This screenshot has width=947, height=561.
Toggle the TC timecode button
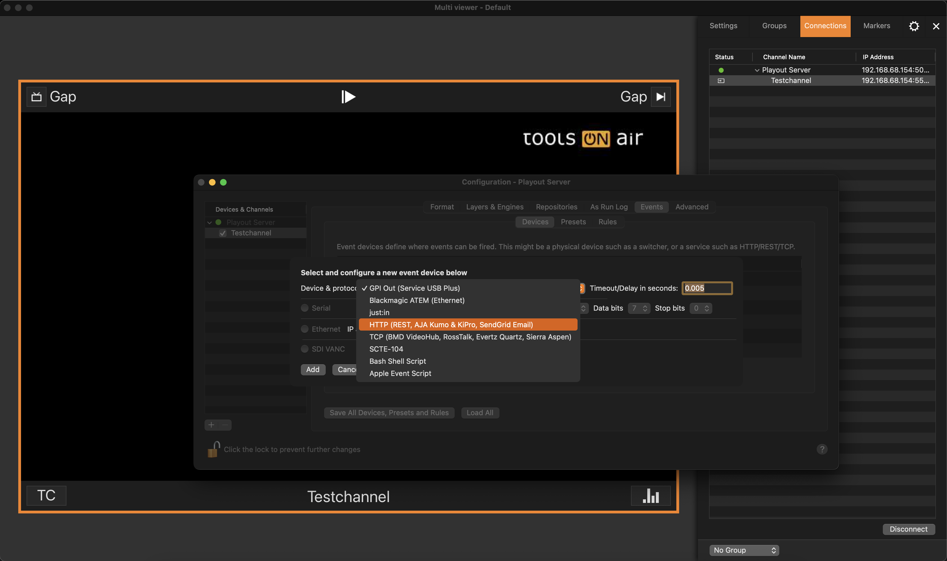(46, 495)
